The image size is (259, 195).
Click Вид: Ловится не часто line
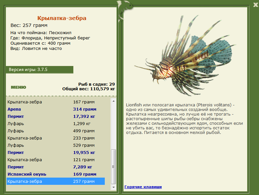tap(36, 49)
